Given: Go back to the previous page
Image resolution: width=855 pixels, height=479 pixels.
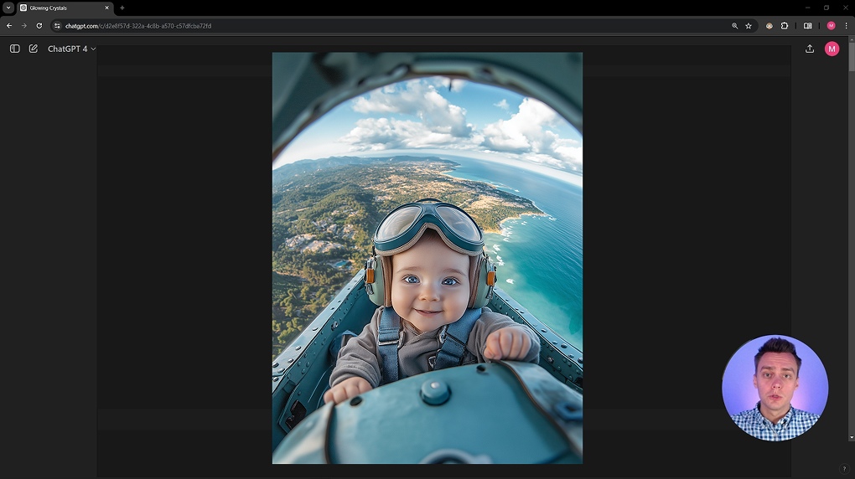Looking at the screenshot, I should tap(9, 26).
